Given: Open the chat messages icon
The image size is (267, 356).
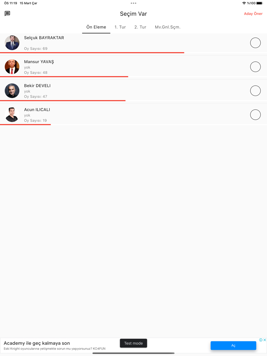Looking at the screenshot, I should tap(7, 13).
